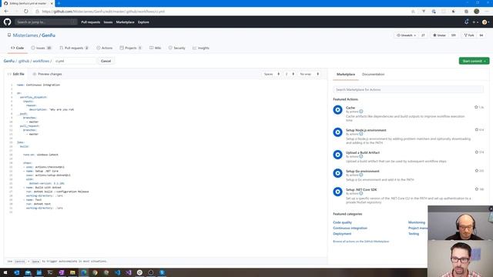Viewport: 493px width, 277px height.
Task: Switch to the Code tab
Action: pyautogui.click(x=17, y=48)
